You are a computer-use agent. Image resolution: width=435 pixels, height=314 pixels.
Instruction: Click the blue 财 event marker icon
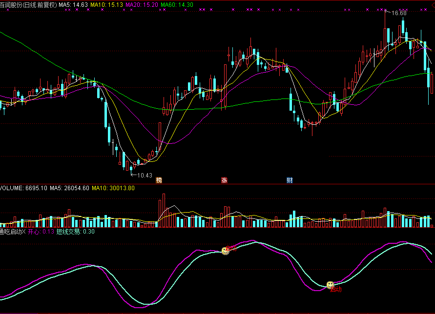pyautogui.click(x=290, y=180)
